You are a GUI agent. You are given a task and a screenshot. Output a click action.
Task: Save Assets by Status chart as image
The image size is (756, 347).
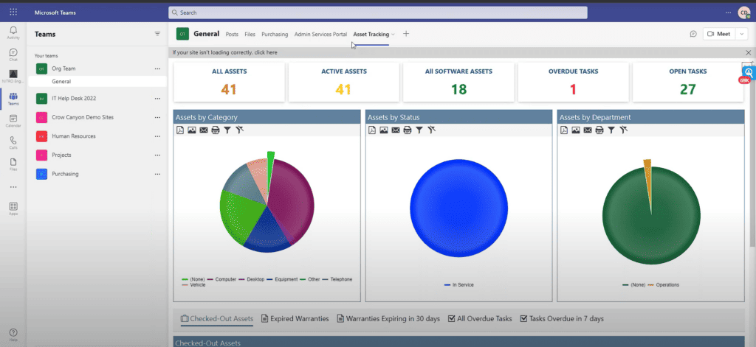click(383, 130)
